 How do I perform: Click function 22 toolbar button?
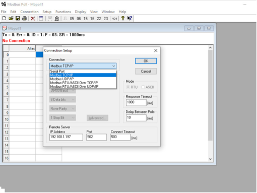pyautogui.click(x=99, y=19)
